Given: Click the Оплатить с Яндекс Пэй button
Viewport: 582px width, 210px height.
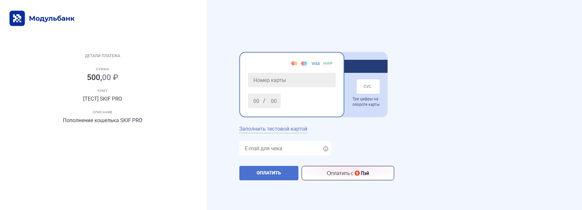Looking at the screenshot, I should 348,173.
